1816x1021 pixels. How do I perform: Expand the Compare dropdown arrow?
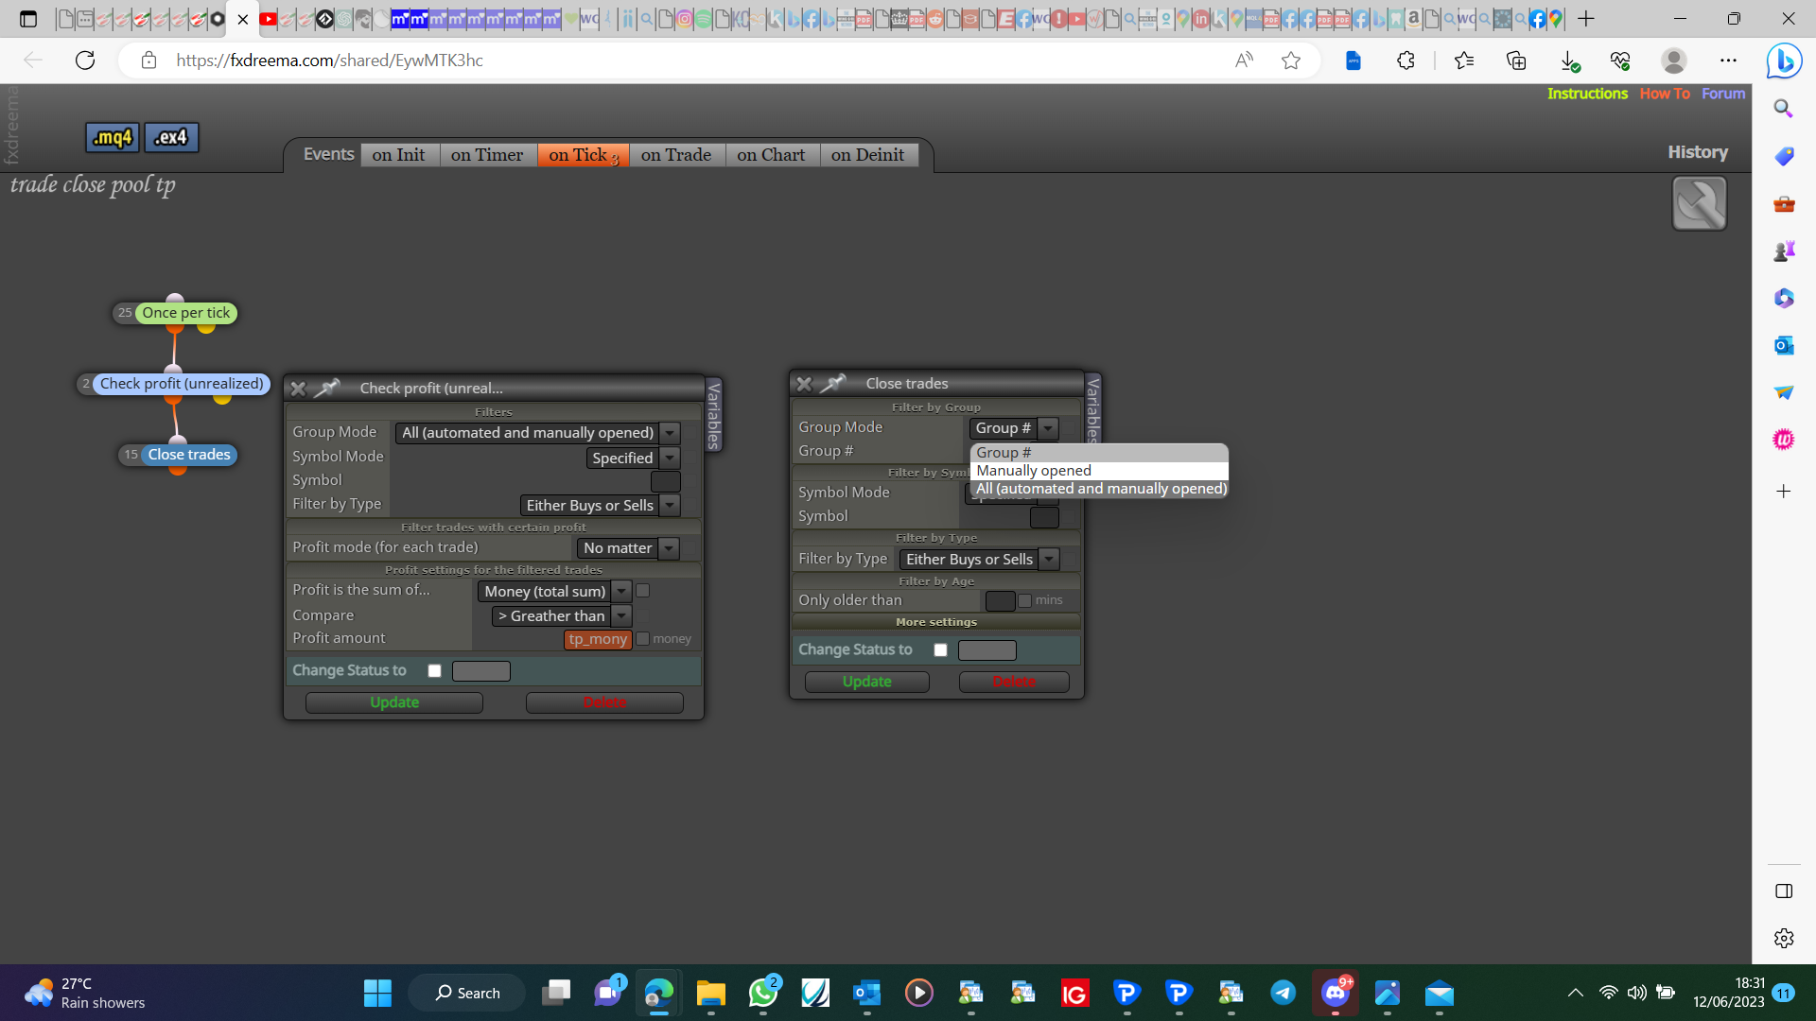point(621,616)
